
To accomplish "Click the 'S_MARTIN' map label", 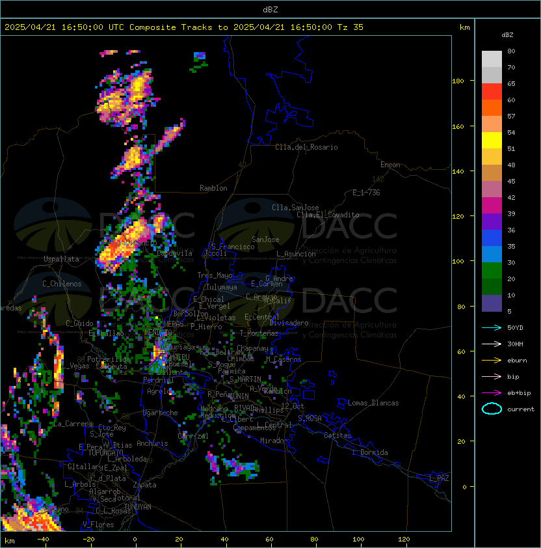I will (x=246, y=379).
